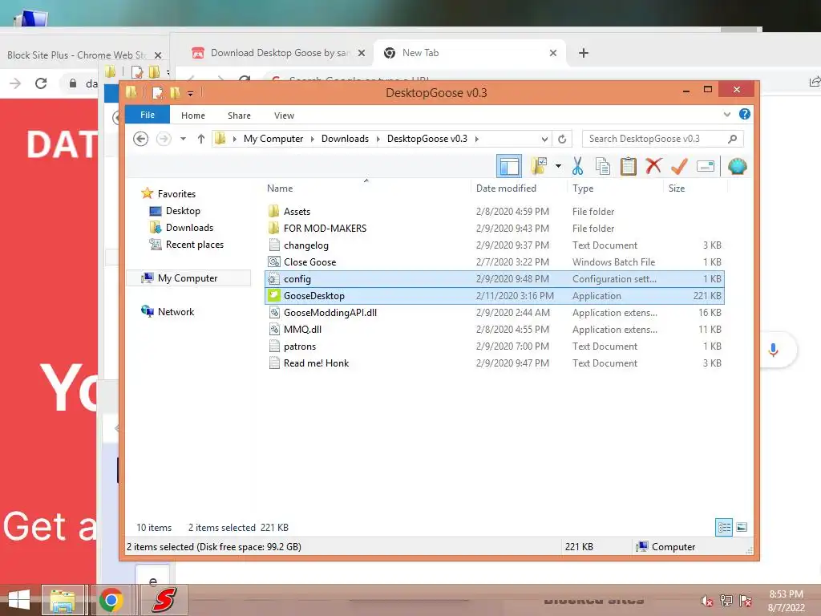821x616 pixels.
Task: Expand the arrow after Downloads breadcrumb
Action: tap(378, 139)
